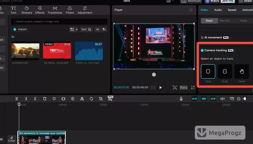
Task: Collapse the Camera tracking section arrow
Action: pos(235,51)
